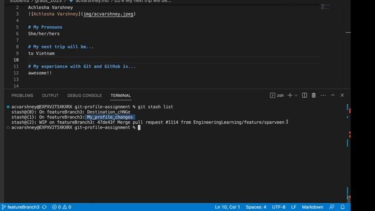The width and height of the screenshot is (375, 211).
Task: Click the editor minimap preview
Action: pyautogui.click(x=325, y=7)
